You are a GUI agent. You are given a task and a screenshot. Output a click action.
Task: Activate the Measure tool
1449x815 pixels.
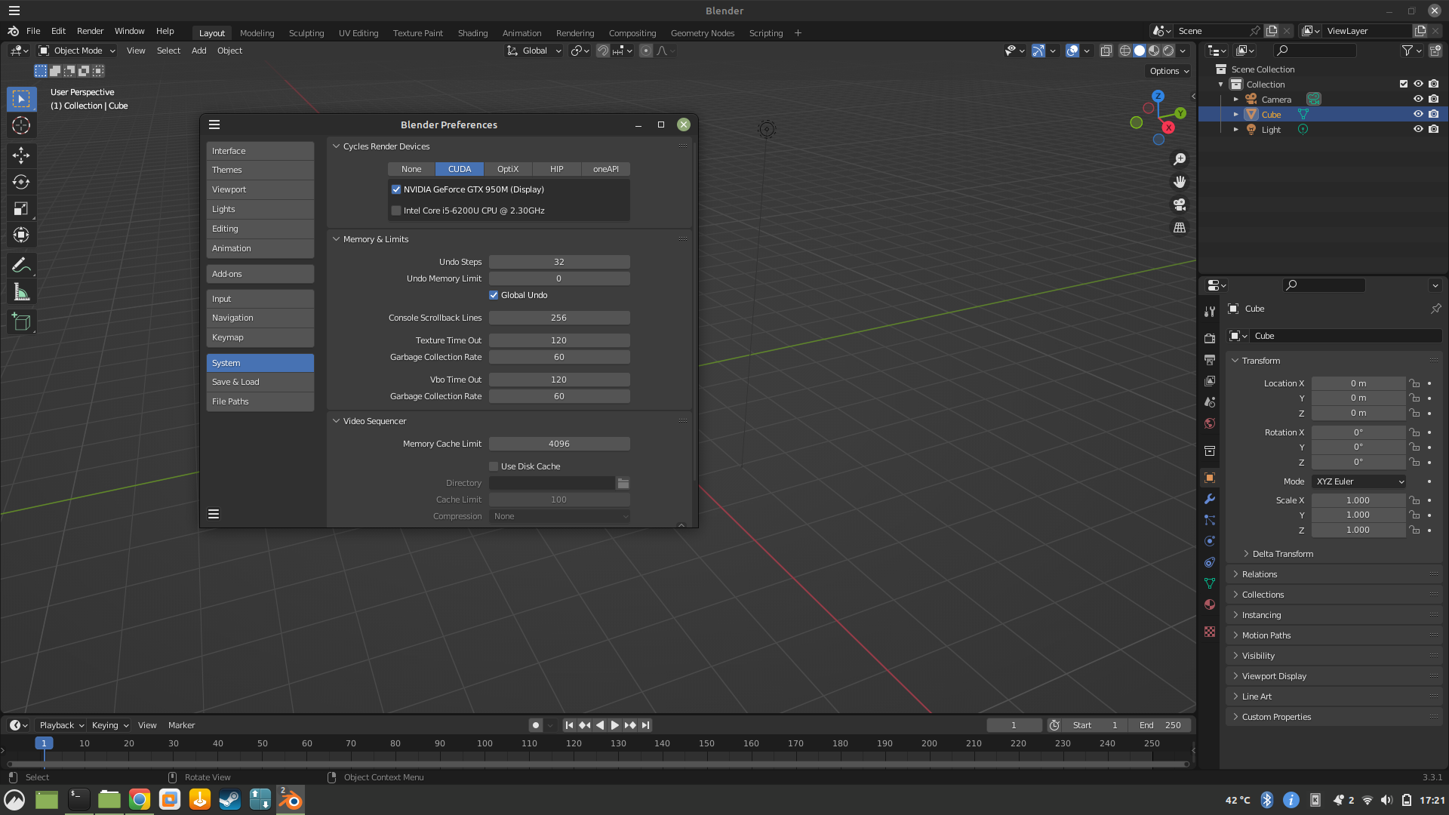click(21, 293)
